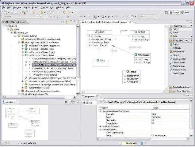Collapse the Ticket class tree node
195x147 pixels.
coord(23,55)
